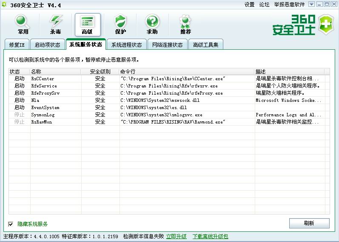Switch to the 系统进程状态 tab
The width and height of the screenshot is (339, 242).
tap(127, 45)
